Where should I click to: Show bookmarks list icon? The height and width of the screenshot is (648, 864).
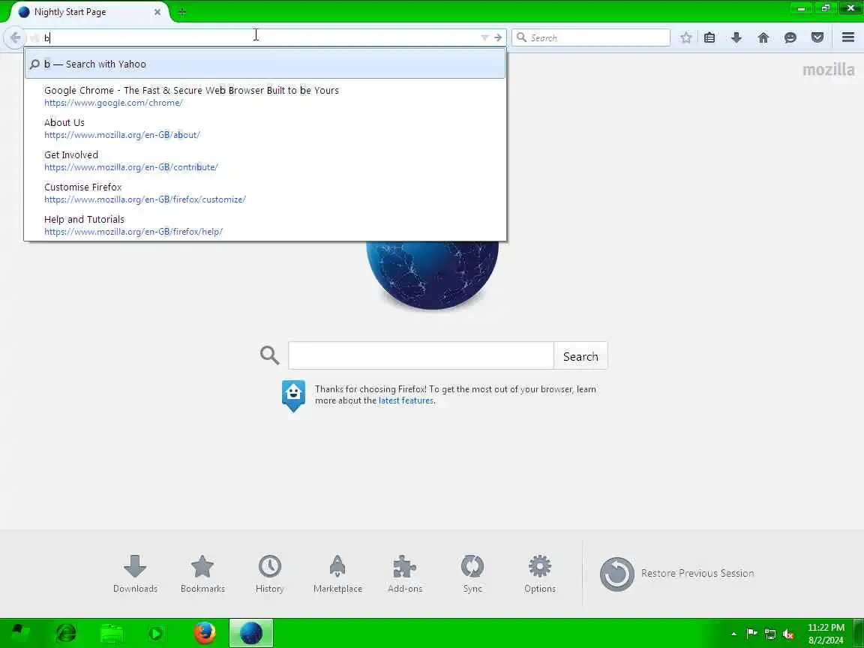point(709,37)
